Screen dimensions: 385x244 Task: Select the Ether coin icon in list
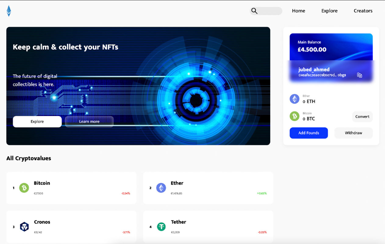[161, 188]
